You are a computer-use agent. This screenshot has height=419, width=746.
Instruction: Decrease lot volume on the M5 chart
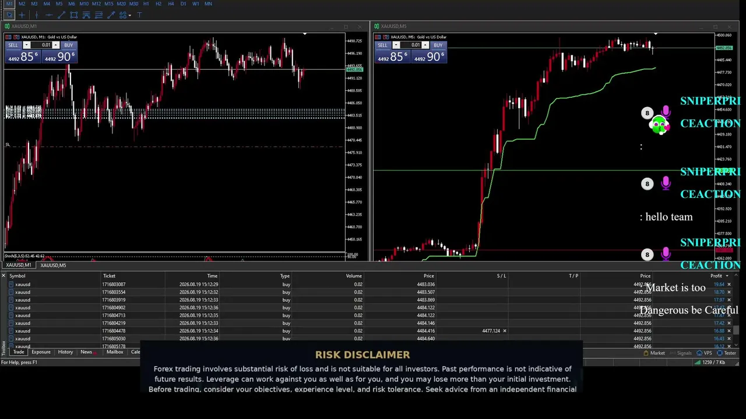(x=396, y=45)
